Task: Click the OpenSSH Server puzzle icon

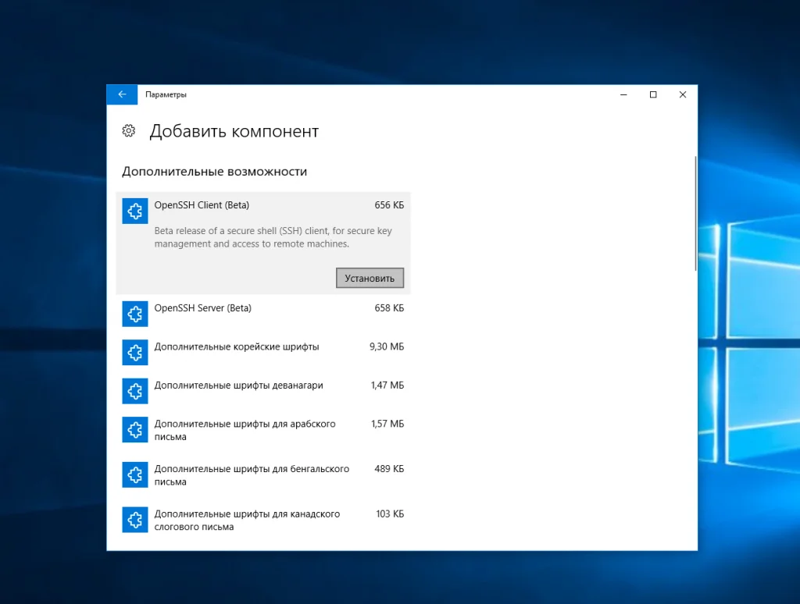Action: 135,314
